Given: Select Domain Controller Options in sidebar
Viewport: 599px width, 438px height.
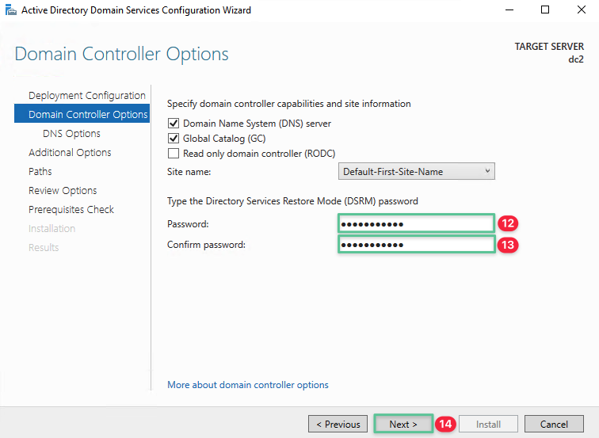Looking at the screenshot, I should tap(87, 115).
